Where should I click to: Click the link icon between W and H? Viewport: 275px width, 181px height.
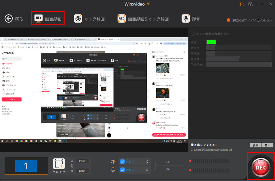(72, 166)
